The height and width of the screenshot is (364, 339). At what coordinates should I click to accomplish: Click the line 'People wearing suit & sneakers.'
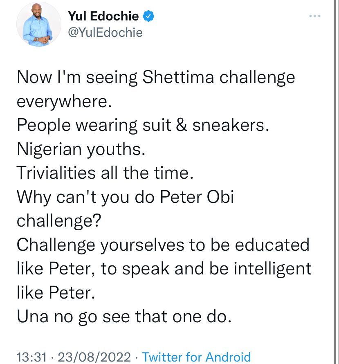[x=143, y=126]
